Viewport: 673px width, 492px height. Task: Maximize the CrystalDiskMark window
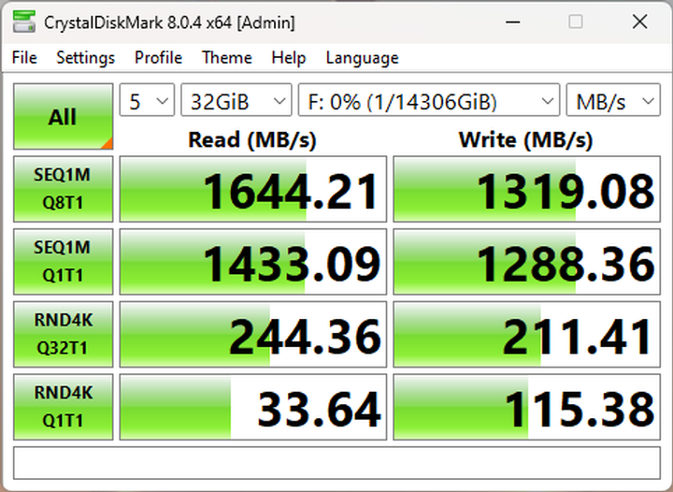[x=576, y=22]
